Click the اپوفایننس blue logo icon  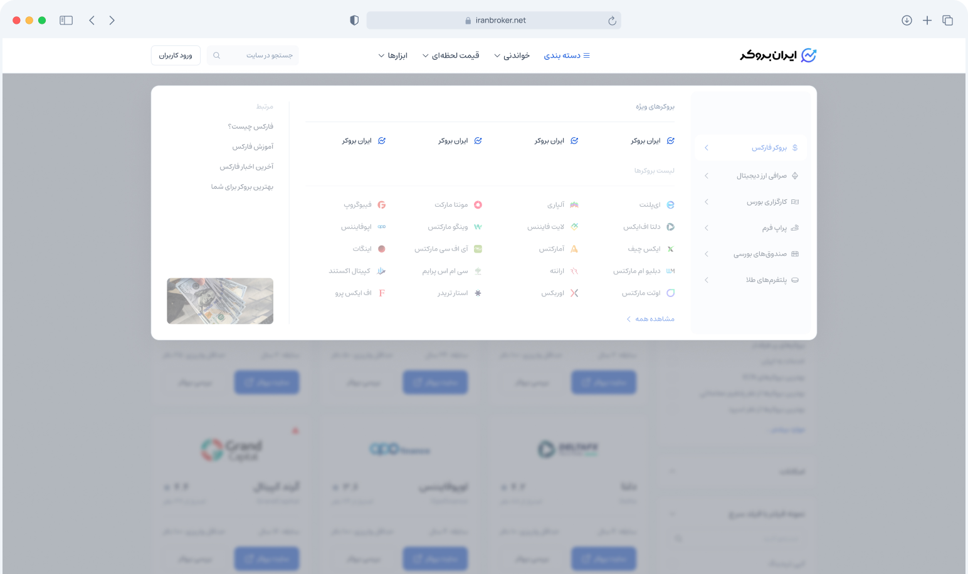(382, 227)
